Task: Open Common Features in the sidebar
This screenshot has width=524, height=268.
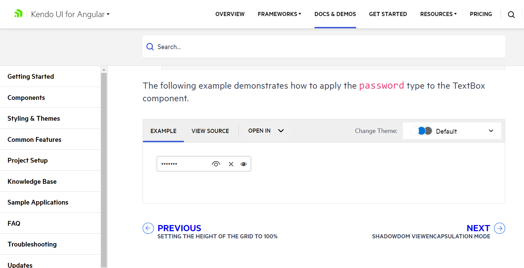Action: click(x=50, y=139)
